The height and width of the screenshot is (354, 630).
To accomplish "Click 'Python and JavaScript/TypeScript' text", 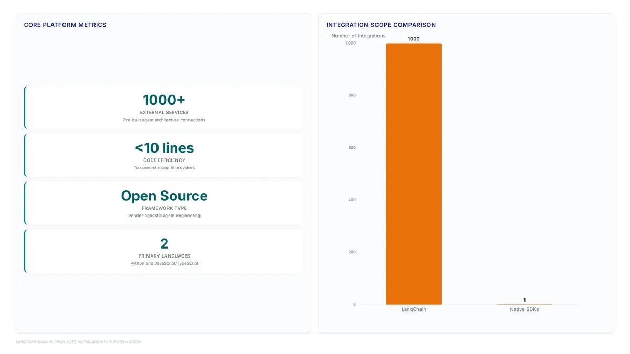I will pos(164,263).
